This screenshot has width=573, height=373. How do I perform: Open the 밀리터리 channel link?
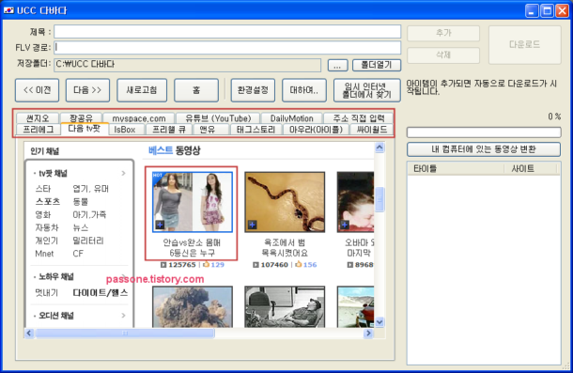88,241
